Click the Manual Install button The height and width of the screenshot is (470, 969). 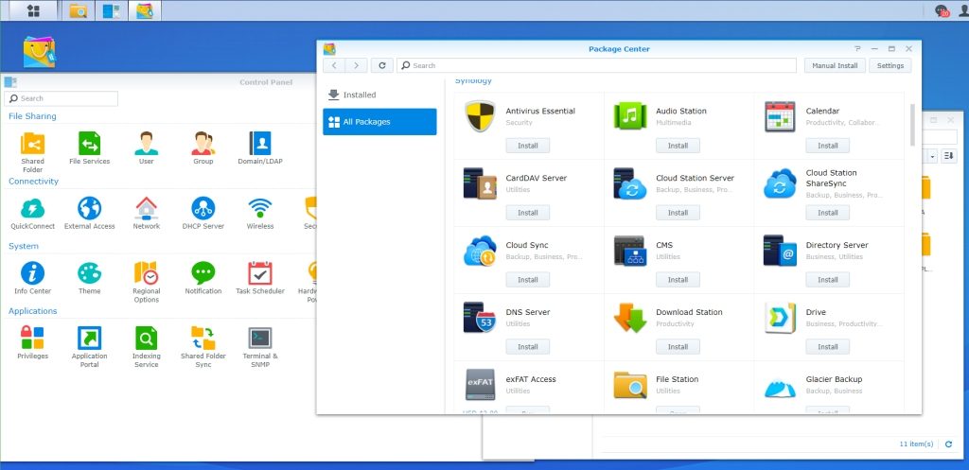pos(835,66)
